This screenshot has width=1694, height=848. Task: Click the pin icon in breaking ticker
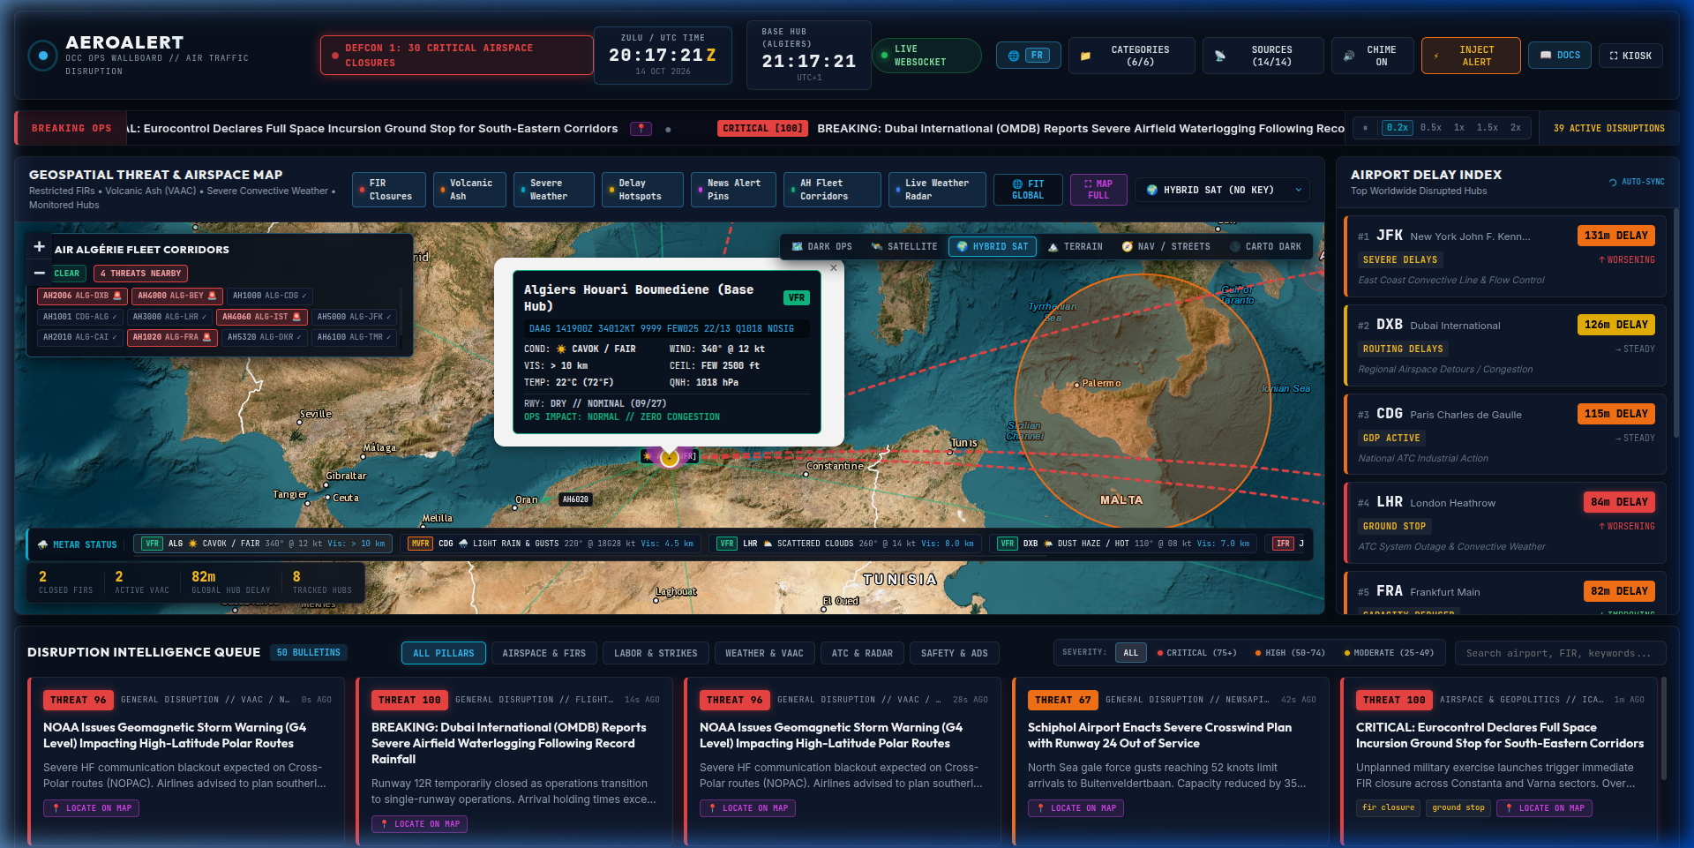point(641,129)
